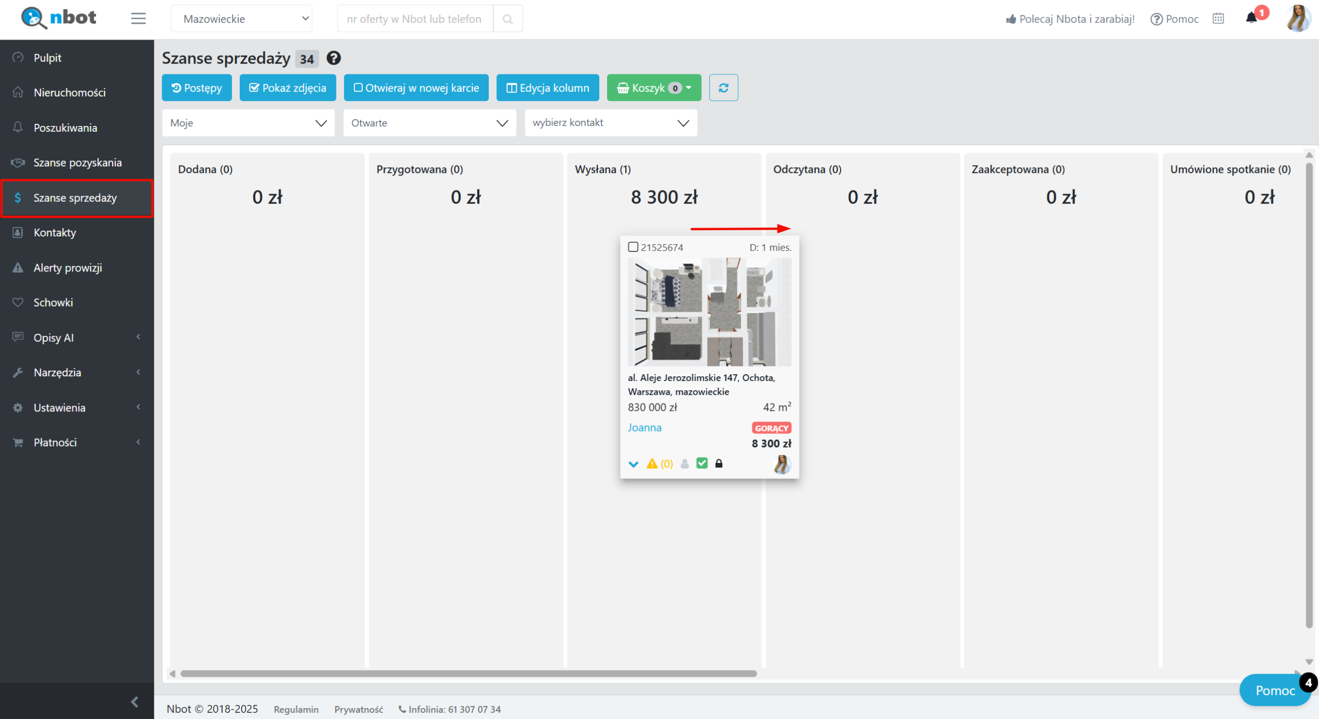Click the help question mark beside title

(333, 58)
